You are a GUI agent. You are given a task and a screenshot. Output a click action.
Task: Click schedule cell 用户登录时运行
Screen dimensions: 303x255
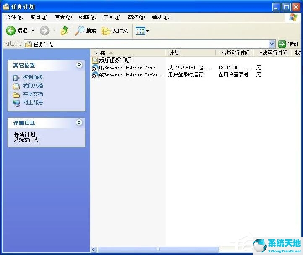coord(185,75)
